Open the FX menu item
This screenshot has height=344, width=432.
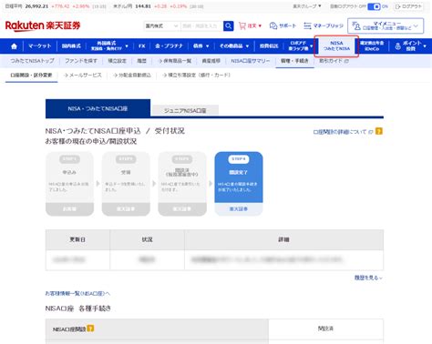(x=142, y=46)
